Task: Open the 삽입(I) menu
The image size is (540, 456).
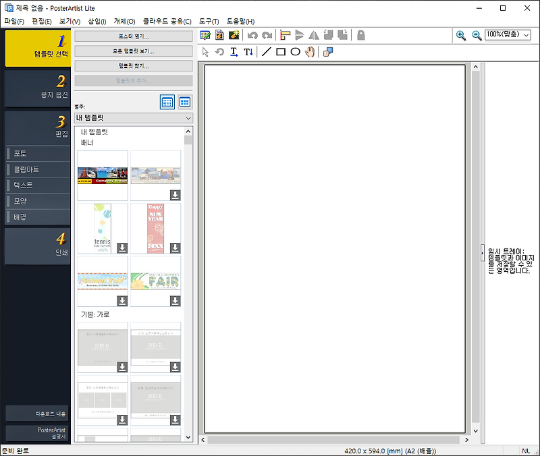Action: pyautogui.click(x=97, y=22)
